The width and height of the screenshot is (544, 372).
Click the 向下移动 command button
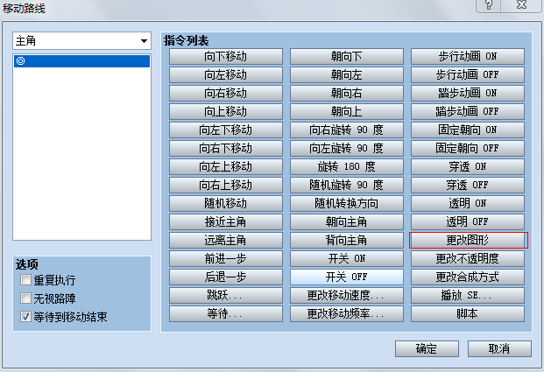coord(226,56)
